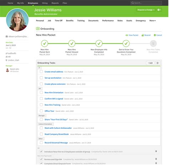This screenshot has height=165, width=169.
Task: Open the Onboarding Tasks gear dropdown
Action: coord(158,63)
